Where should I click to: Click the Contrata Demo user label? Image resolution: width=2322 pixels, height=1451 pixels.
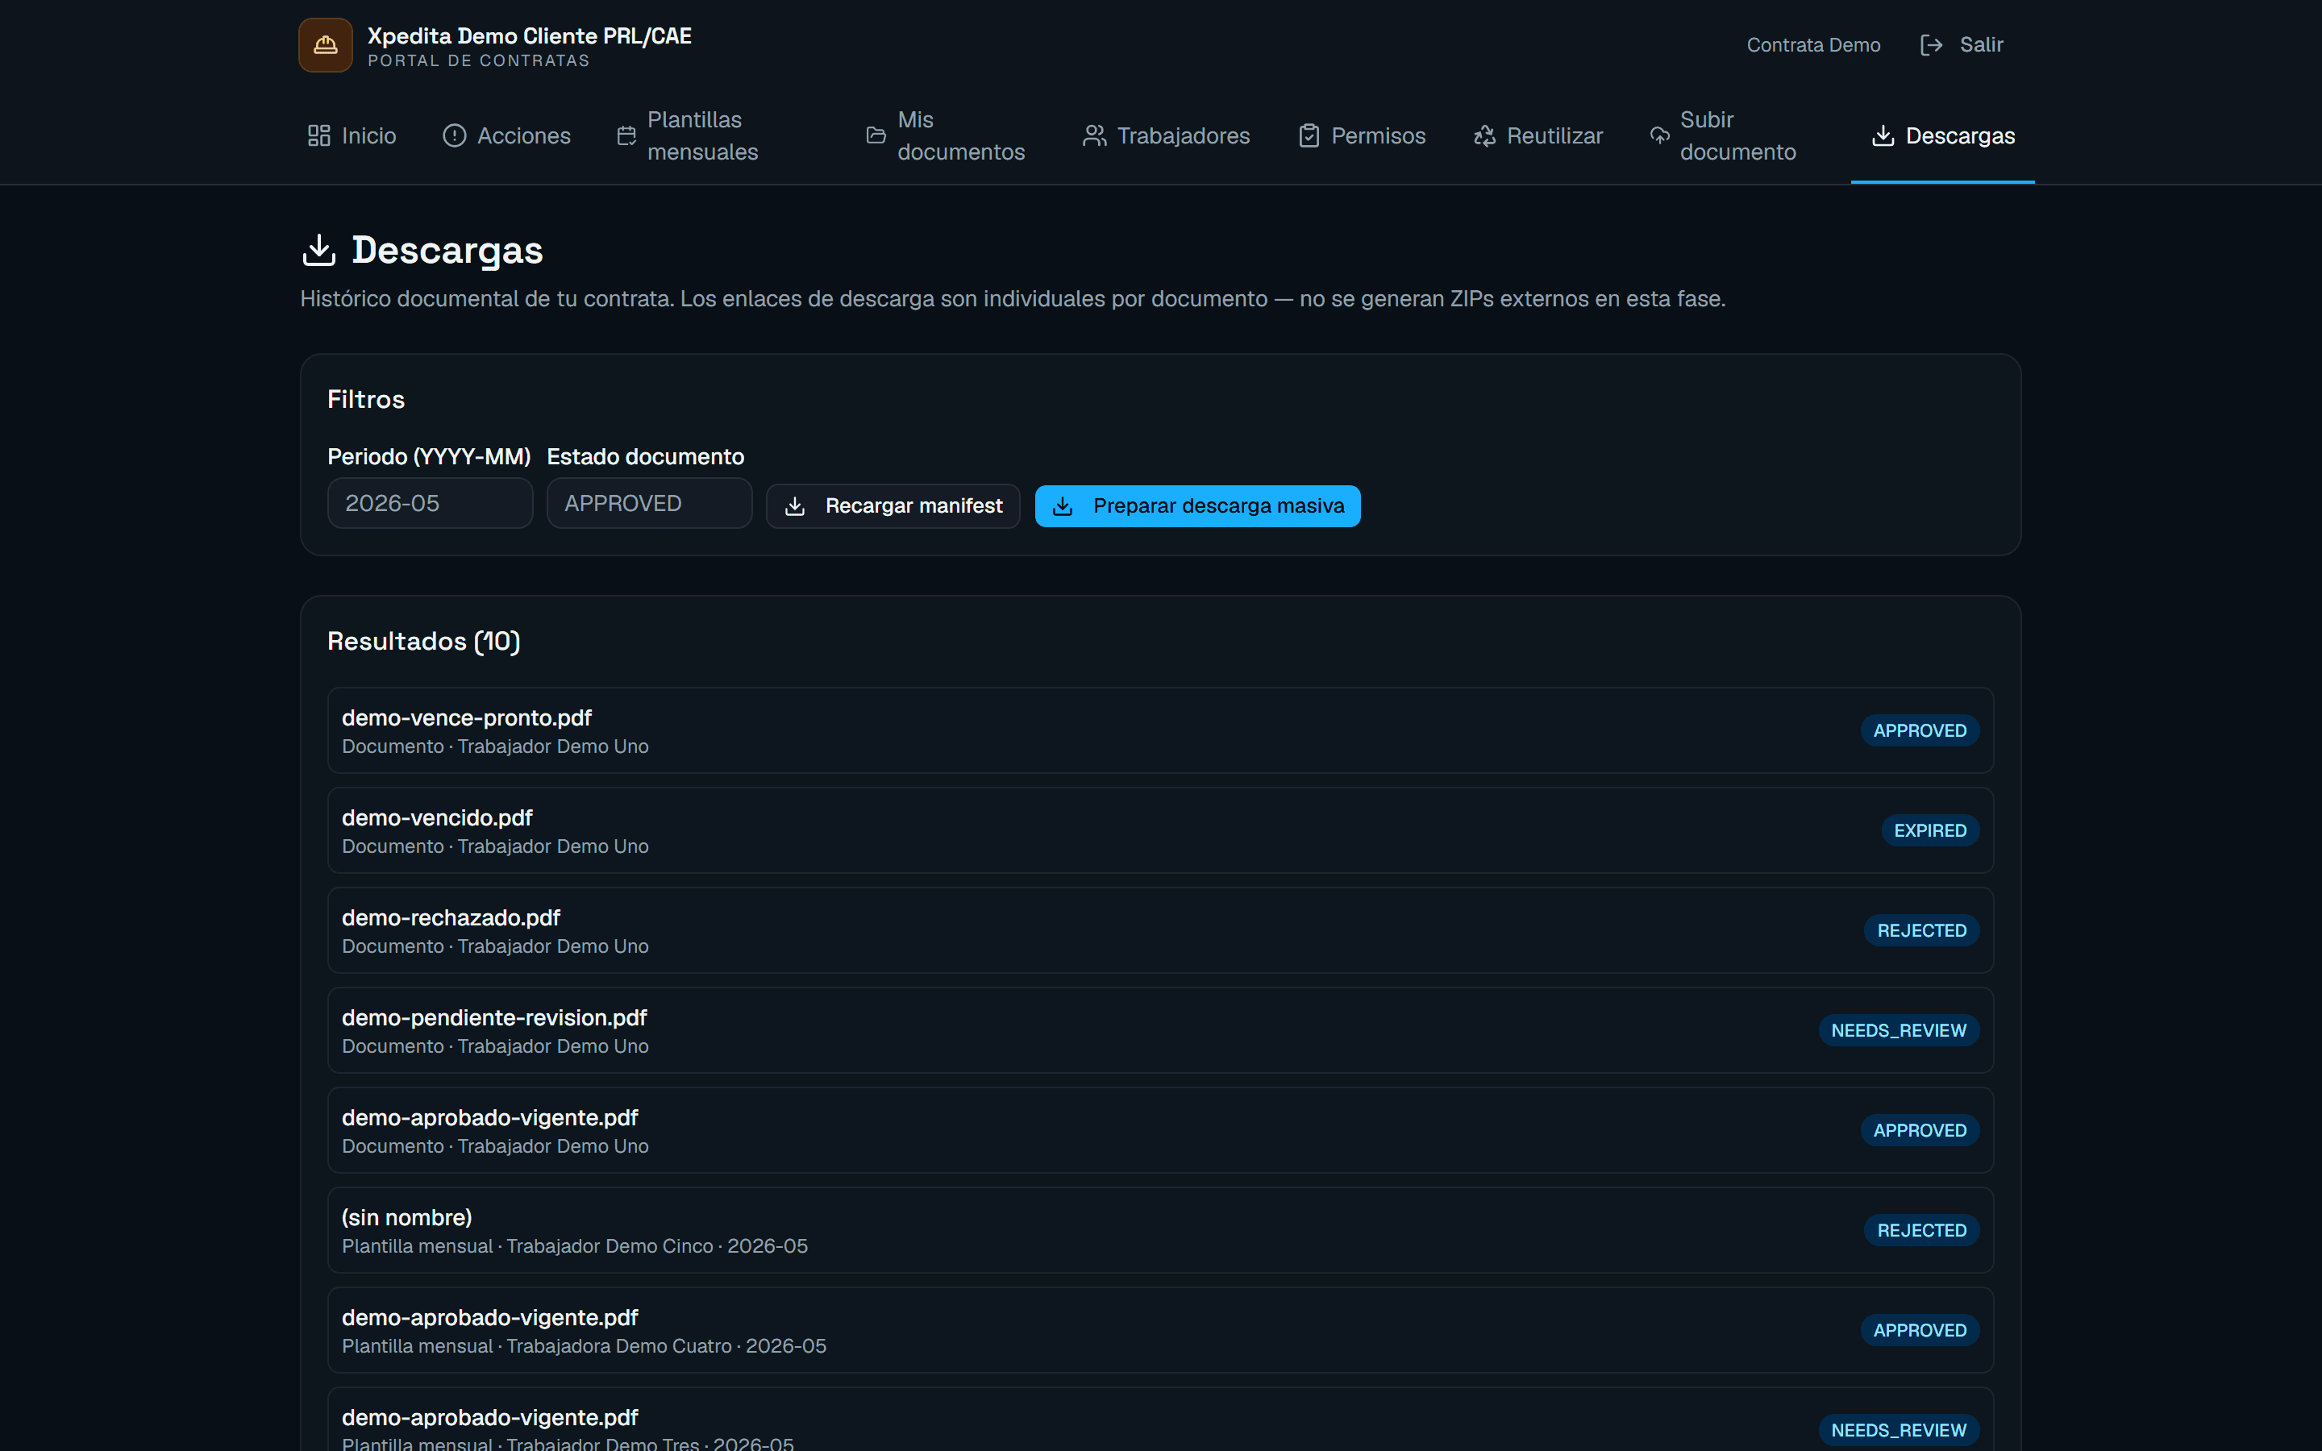coord(1812,45)
